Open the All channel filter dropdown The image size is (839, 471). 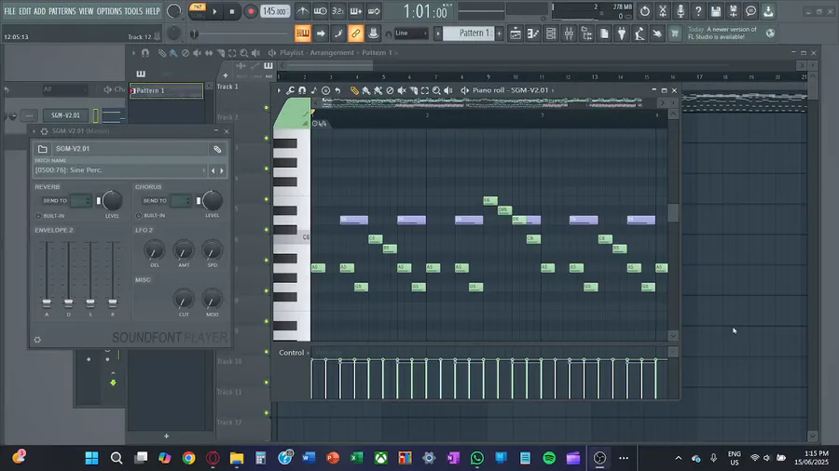tap(63, 89)
